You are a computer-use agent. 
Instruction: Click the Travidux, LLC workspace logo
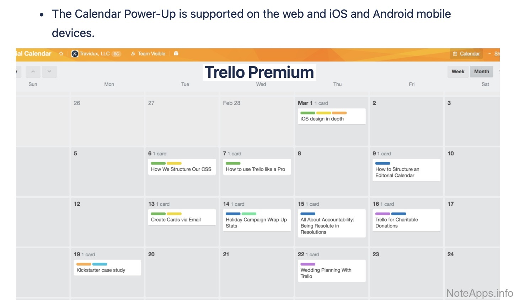(75, 54)
